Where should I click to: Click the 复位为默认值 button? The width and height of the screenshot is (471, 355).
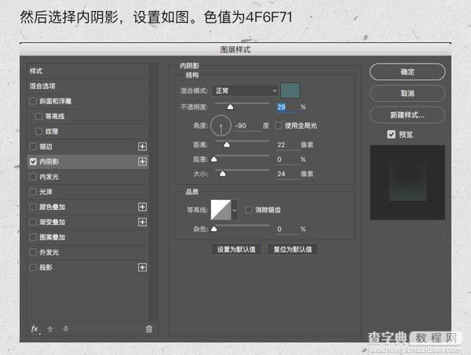pyautogui.click(x=293, y=249)
